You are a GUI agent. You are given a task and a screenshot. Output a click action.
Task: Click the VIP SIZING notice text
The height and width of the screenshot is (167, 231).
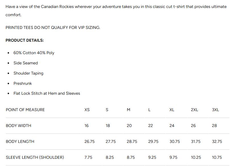click(53, 28)
